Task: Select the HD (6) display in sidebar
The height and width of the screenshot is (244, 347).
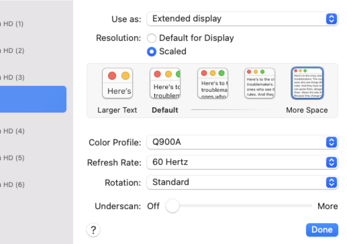Action: click(x=13, y=185)
